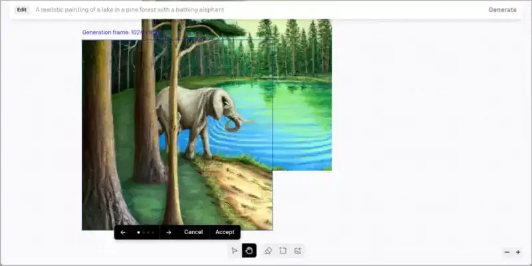Click the elephant in the painting
Image resolution: width=532 pixels, height=266 pixels.
tap(199, 113)
